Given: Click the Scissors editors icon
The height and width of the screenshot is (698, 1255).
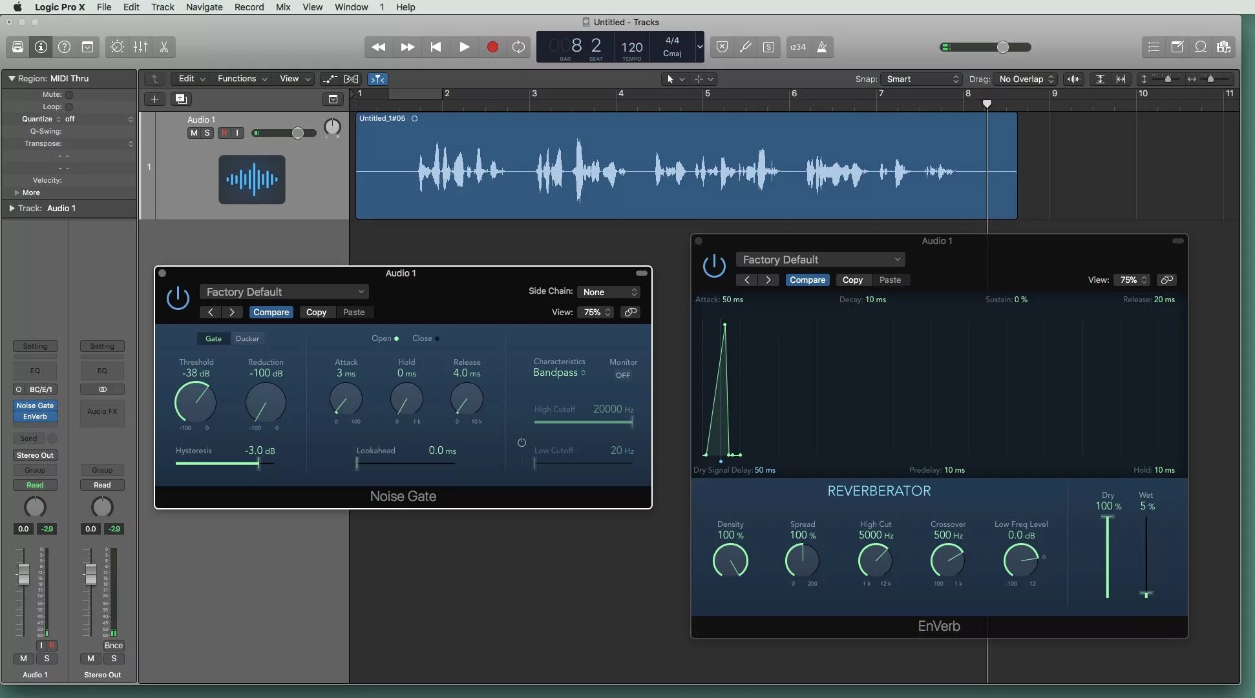Looking at the screenshot, I should point(164,47).
